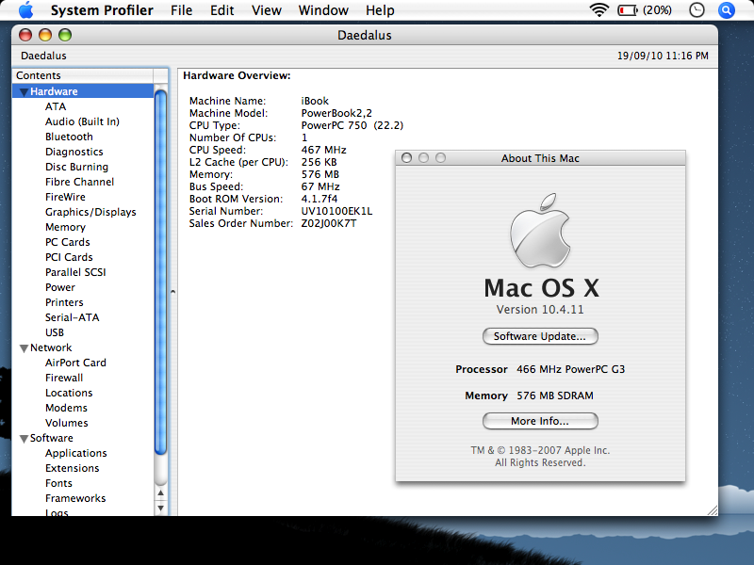Image resolution: width=754 pixels, height=565 pixels.
Task: Select PC Cards item
Action: 67,242
